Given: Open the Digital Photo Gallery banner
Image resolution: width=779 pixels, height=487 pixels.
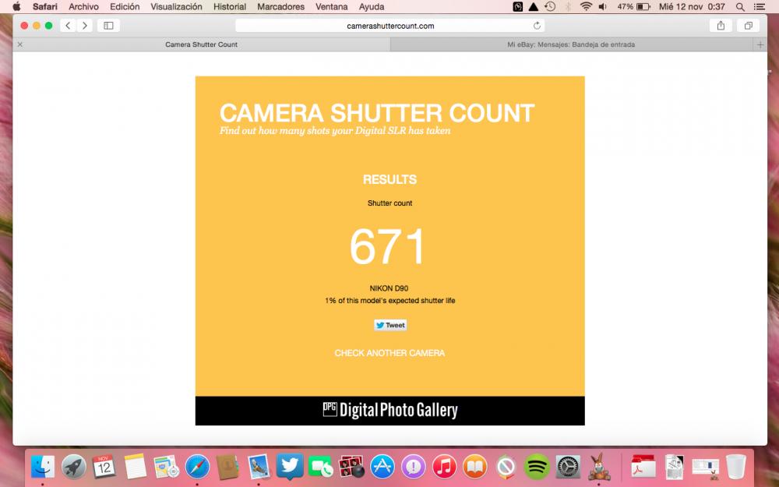Looking at the screenshot, I should point(390,411).
